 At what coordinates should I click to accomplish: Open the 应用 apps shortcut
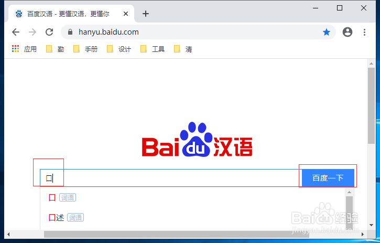24,49
